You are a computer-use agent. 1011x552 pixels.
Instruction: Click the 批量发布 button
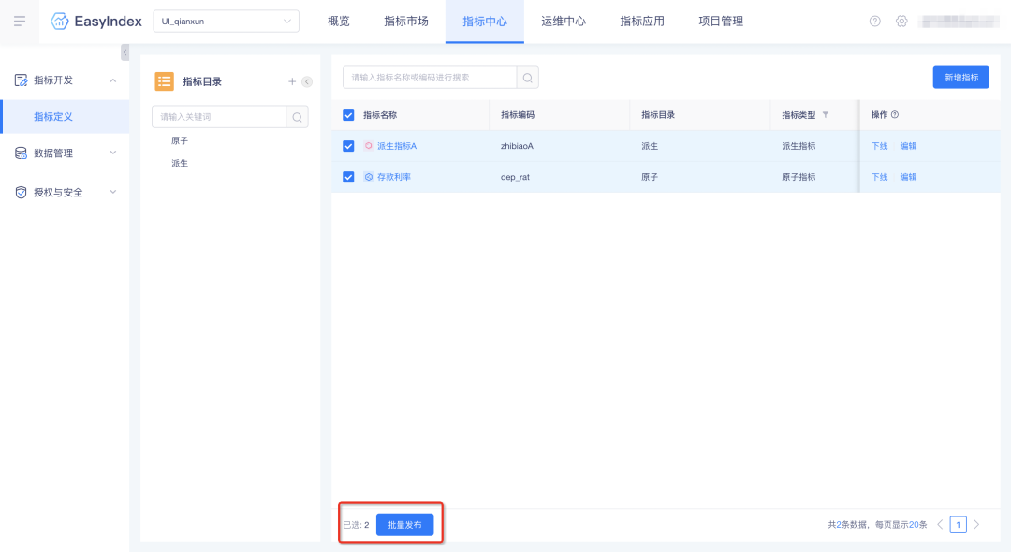click(405, 525)
